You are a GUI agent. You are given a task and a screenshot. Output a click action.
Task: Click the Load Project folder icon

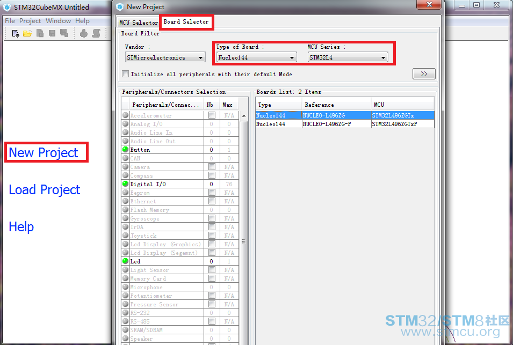(27, 33)
